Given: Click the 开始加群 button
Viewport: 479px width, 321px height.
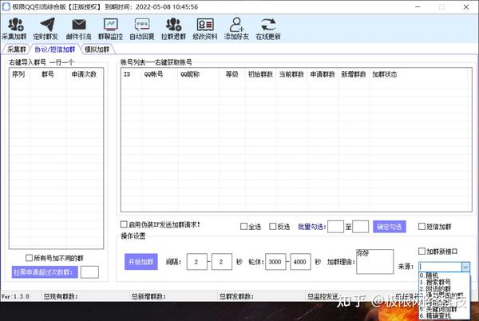Looking at the screenshot, I should [141, 262].
